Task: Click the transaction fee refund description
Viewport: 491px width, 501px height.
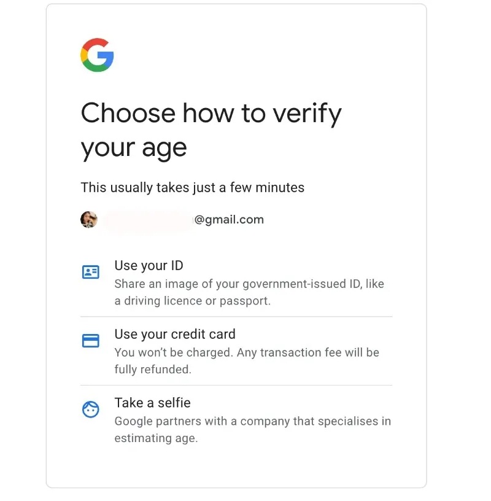Action: (x=247, y=360)
